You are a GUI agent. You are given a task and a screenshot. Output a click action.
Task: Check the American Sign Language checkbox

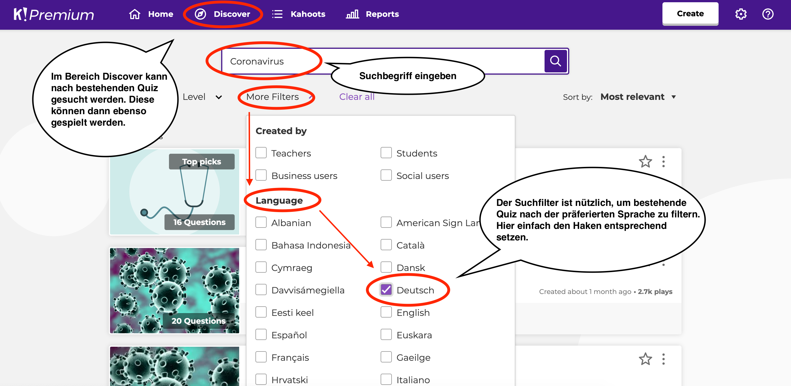[x=386, y=222]
